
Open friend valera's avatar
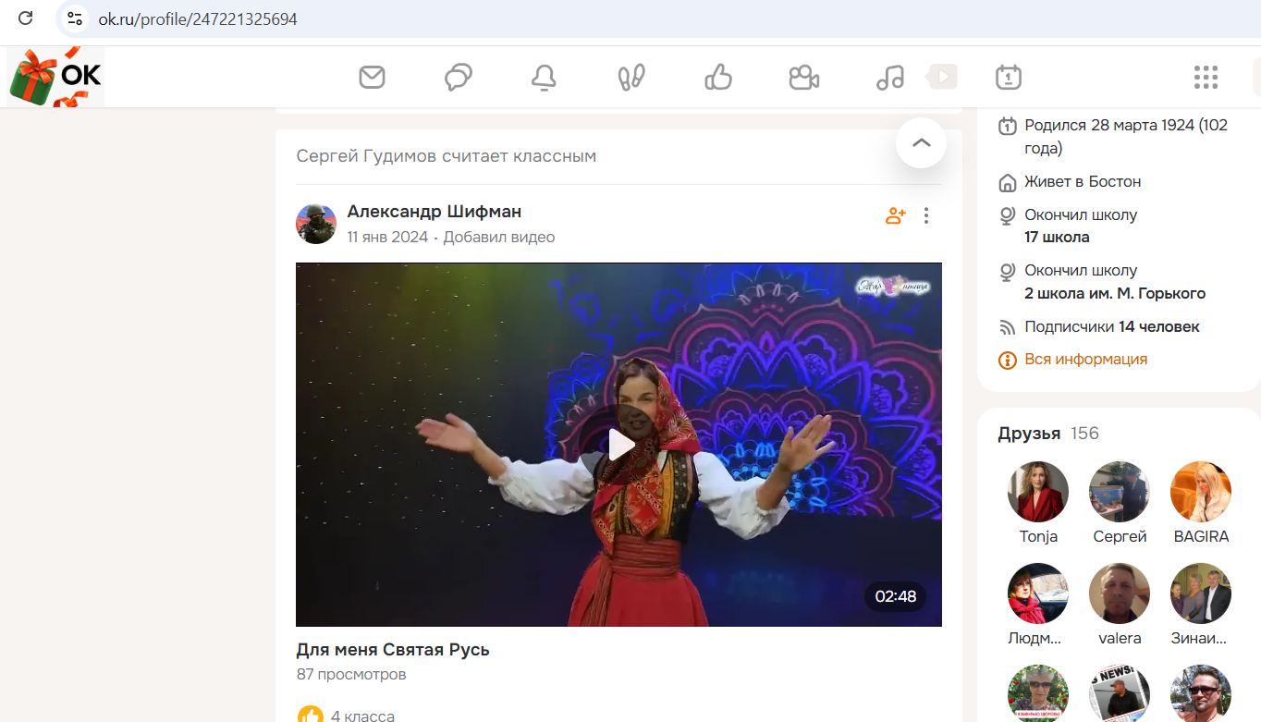click(x=1119, y=594)
